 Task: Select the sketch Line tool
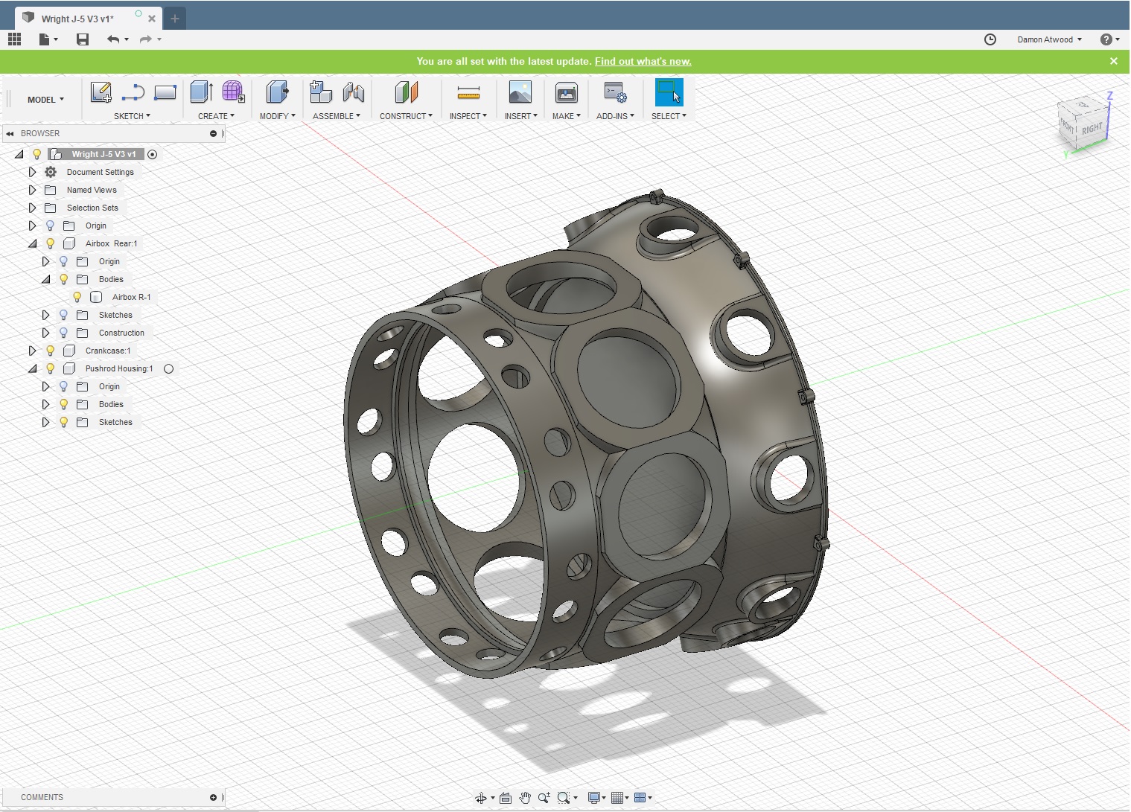tap(133, 92)
